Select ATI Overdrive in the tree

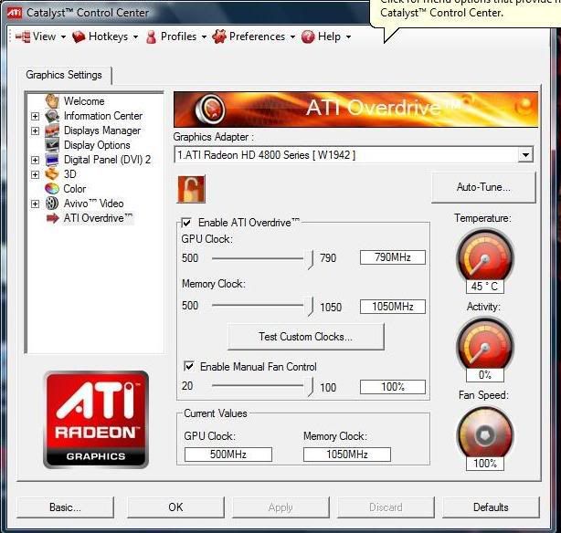(98, 218)
